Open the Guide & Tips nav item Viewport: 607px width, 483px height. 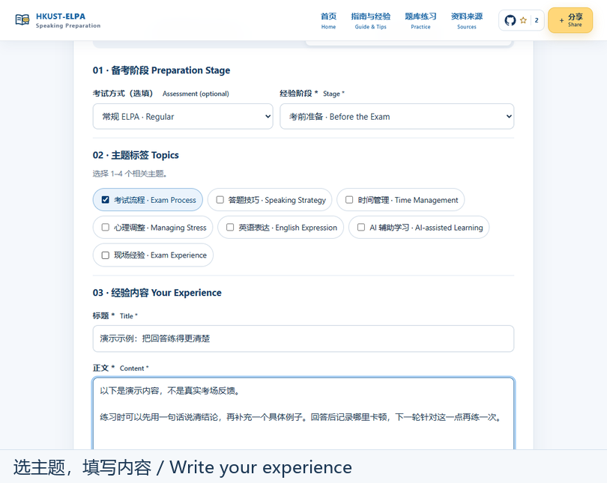[370, 20]
